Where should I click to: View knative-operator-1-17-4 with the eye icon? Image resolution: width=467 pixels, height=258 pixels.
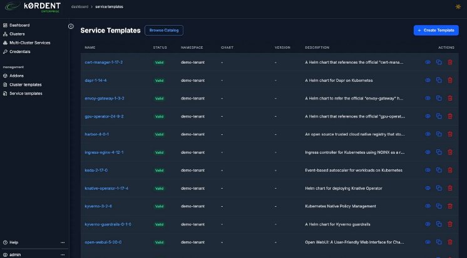(428, 188)
